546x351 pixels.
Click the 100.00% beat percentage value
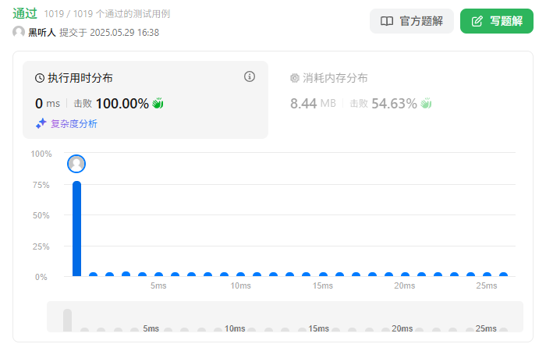pos(122,104)
